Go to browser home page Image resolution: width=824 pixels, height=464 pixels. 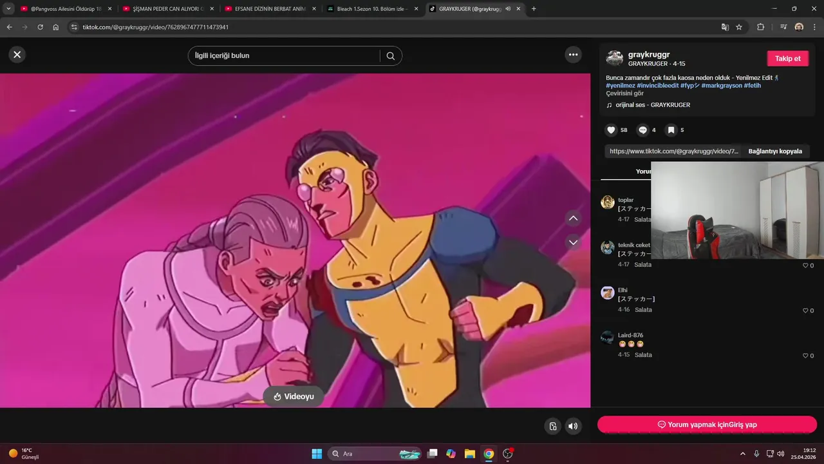coord(56,27)
